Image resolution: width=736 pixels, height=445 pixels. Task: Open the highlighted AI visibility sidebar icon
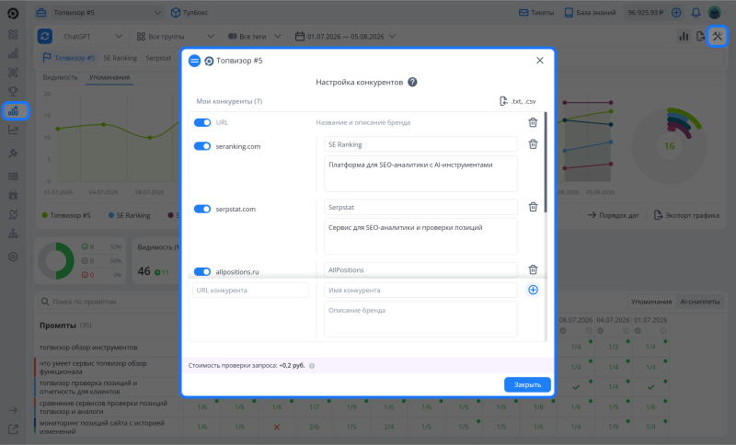(x=15, y=111)
